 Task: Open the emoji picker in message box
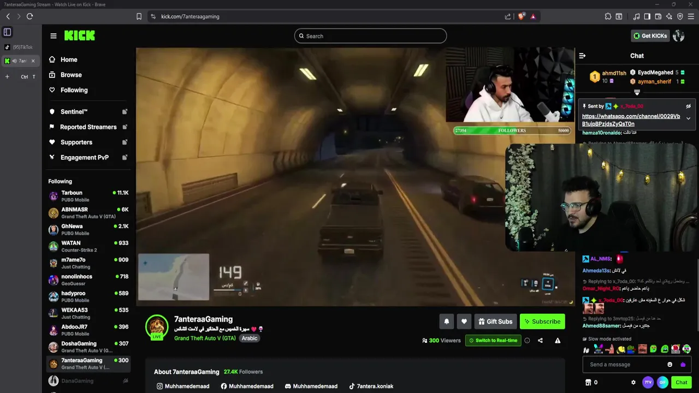pyautogui.click(x=670, y=365)
